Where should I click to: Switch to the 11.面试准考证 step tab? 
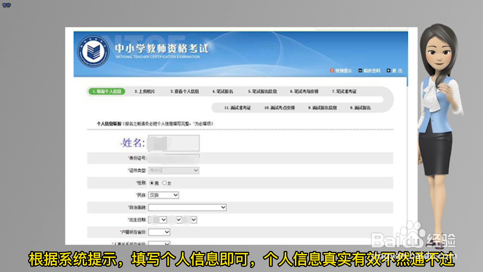[237, 108]
